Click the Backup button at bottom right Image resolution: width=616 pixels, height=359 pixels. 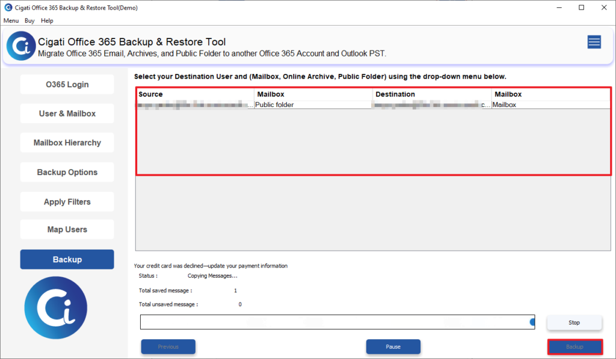(574, 347)
